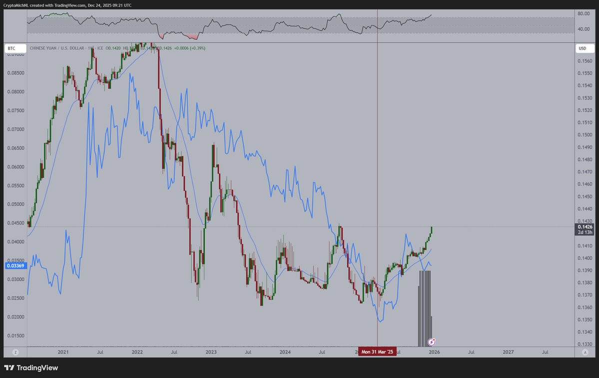Click the 2024 label on the time axis
This screenshot has height=378, width=599.
pyautogui.click(x=285, y=352)
